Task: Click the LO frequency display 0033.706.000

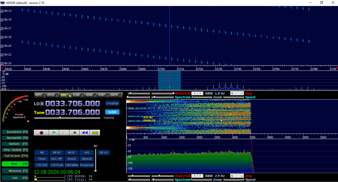Action: (x=73, y=103)
